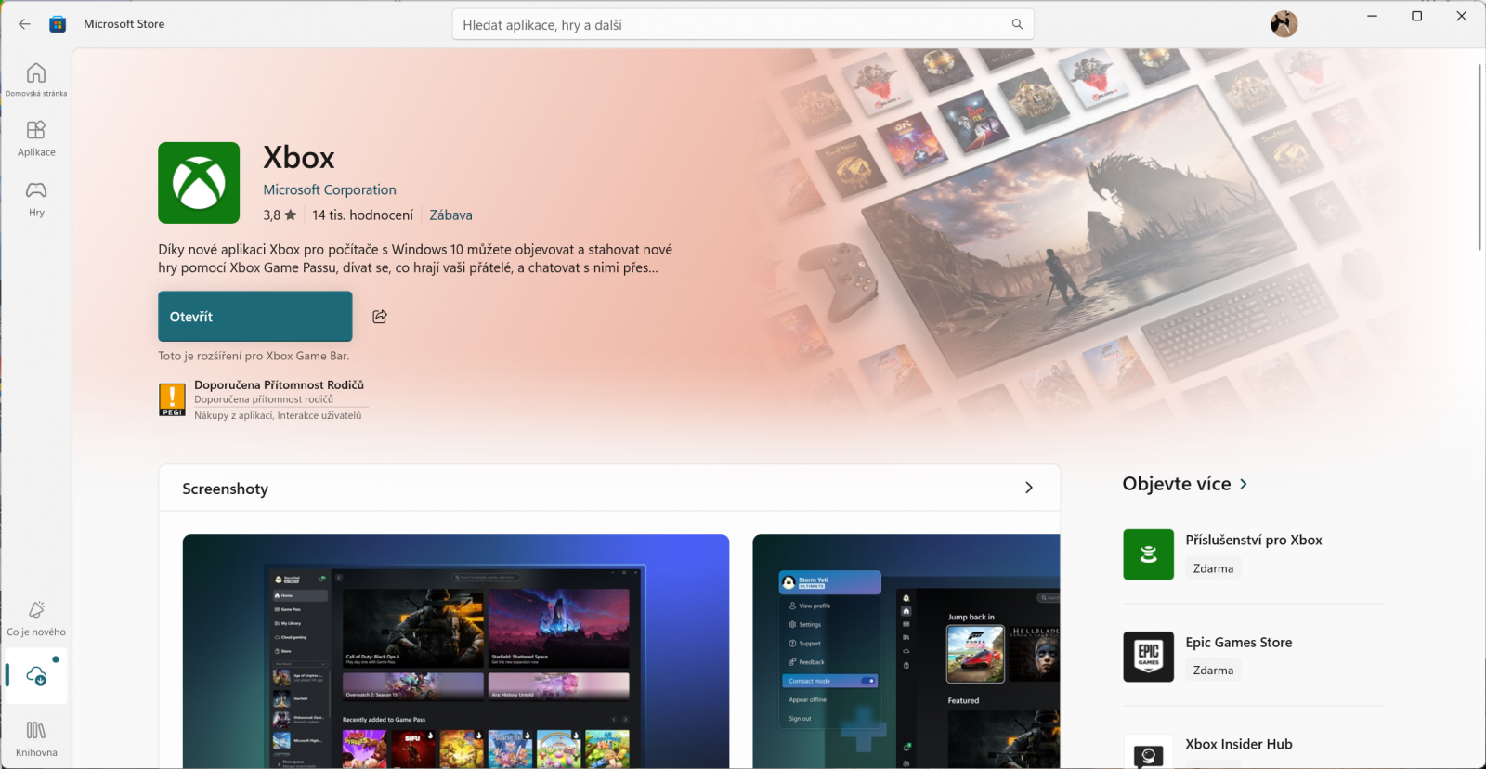Viewport: 1486px width, 769px height.
Task: Open the user profile avatar
Action: point(1284,23)
